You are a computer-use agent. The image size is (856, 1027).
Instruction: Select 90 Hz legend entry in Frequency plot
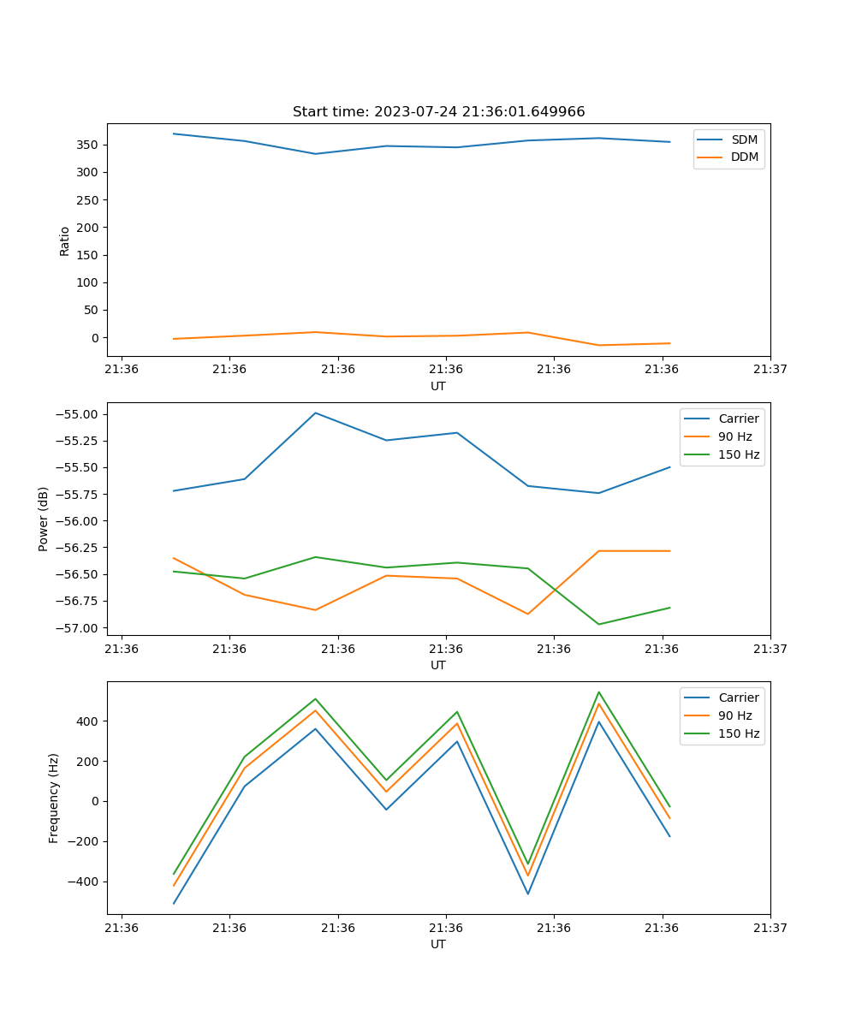(734, 715)
